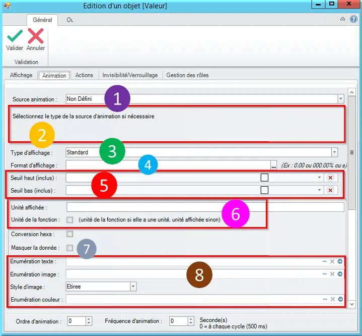Enable the Conversion hexa checkbox
The image size is (362, 336).
(x=69, y=234)
